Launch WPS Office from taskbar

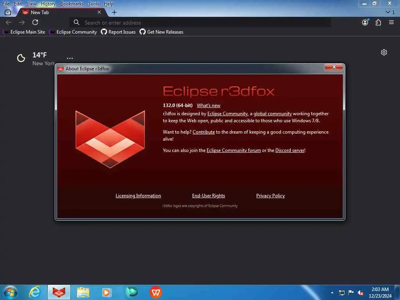[155, 292]
